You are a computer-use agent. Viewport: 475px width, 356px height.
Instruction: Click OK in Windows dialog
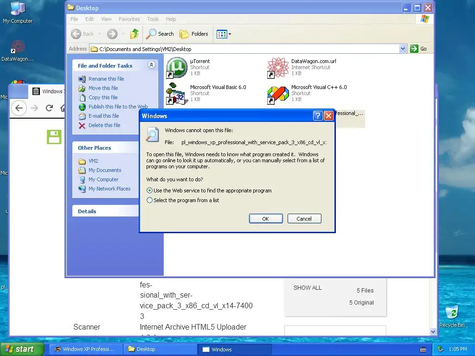(266, 219)
